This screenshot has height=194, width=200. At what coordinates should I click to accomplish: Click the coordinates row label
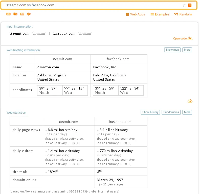click(x=22, y=90)
